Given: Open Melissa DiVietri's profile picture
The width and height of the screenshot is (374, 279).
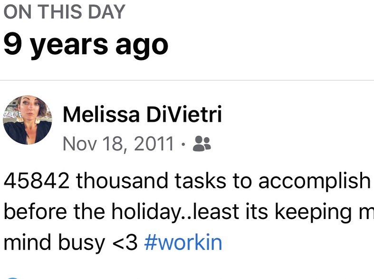Looking at the screenshot, I should click(27, 120).
